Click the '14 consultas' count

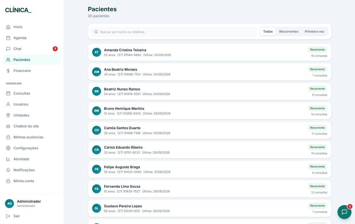[x=319, y=114]
